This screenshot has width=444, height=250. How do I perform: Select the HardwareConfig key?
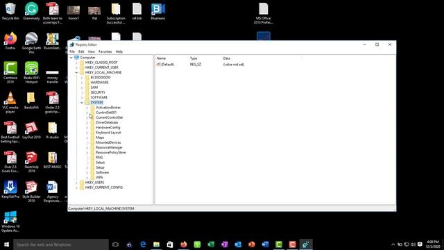[x=108, y=128]
